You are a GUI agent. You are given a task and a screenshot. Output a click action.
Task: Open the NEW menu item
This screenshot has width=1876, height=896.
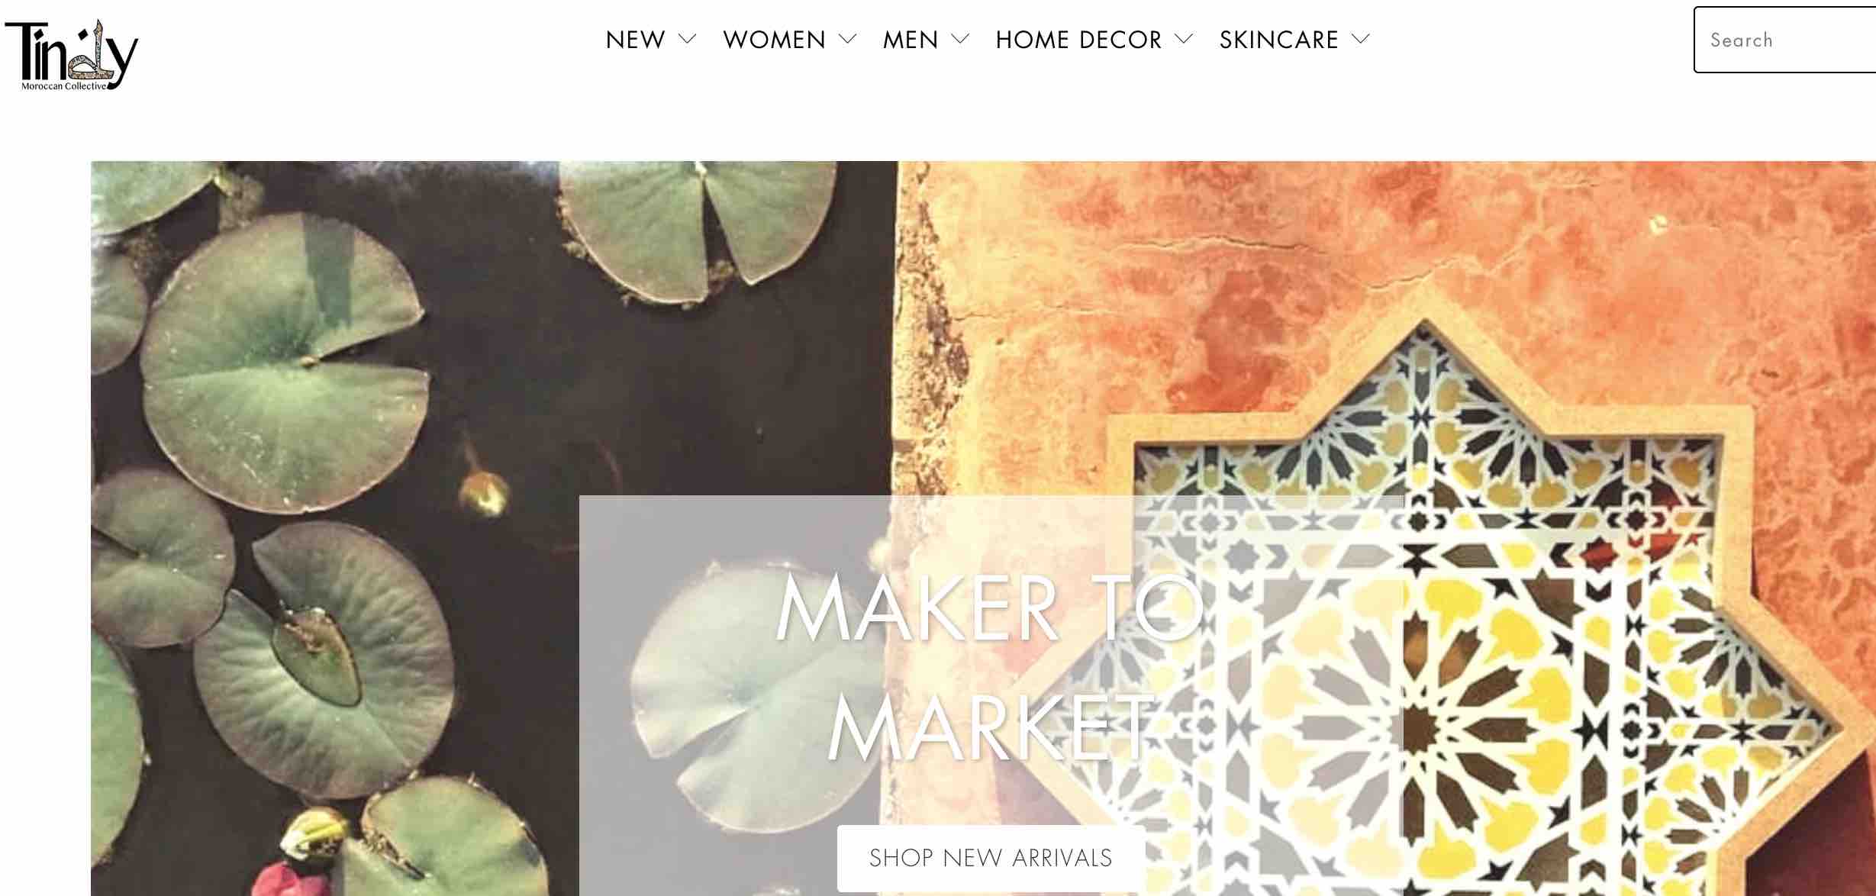click(x=635, y=40)
